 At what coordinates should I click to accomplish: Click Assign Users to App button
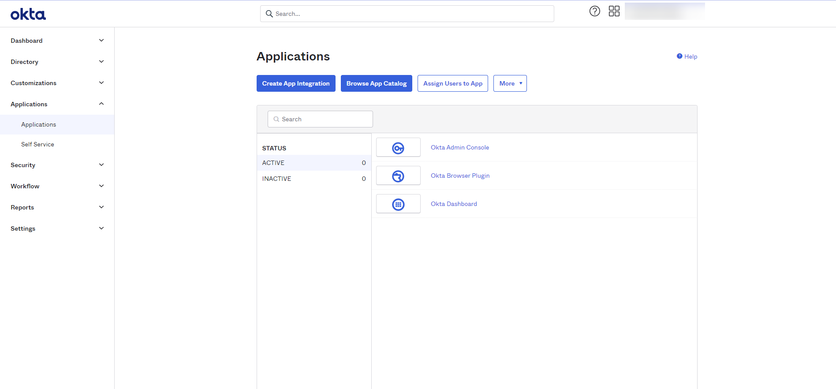[452, 83]
